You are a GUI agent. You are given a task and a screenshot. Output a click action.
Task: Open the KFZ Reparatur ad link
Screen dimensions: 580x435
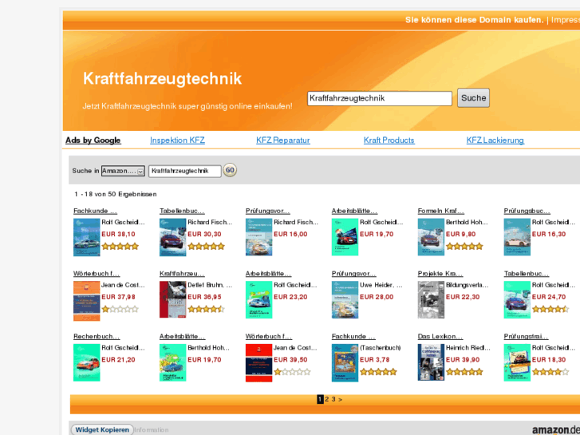283,140
